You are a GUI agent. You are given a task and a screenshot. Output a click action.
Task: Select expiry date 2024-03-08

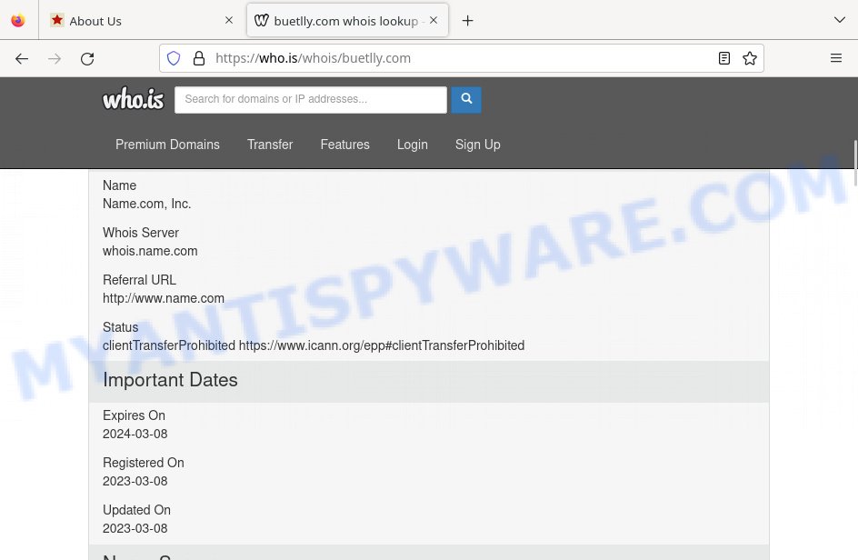click(135, 434)
